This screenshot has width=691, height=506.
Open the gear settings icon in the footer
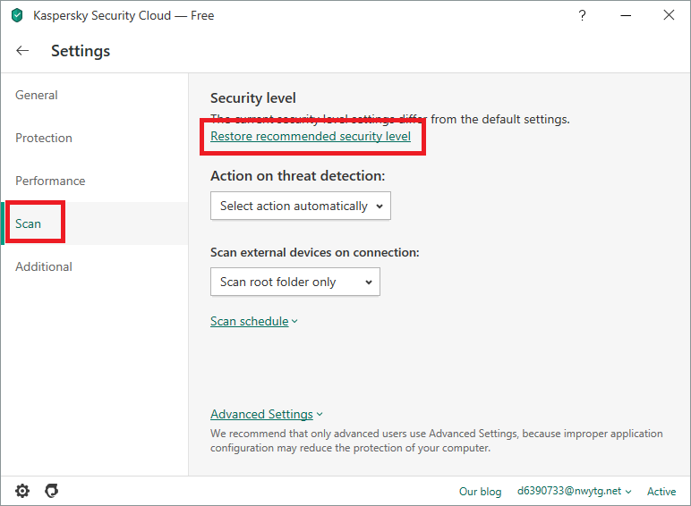click(22, 491)
